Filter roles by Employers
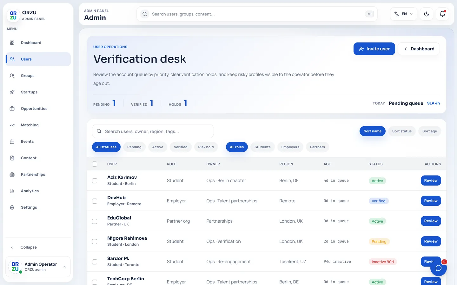This screenshot has width=457, height=285. tap(290, 147)
